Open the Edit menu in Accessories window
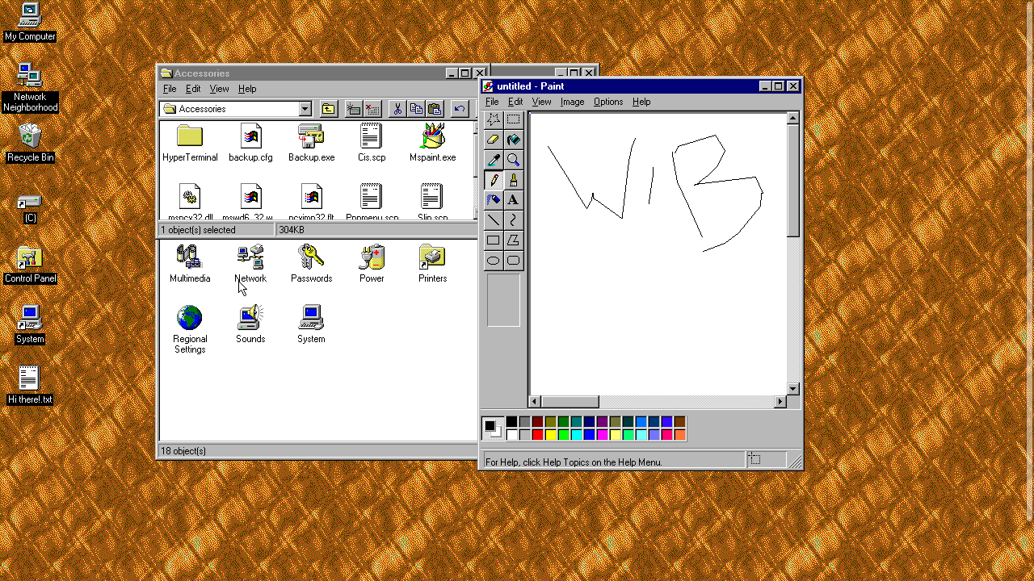 tap(193, 89)
